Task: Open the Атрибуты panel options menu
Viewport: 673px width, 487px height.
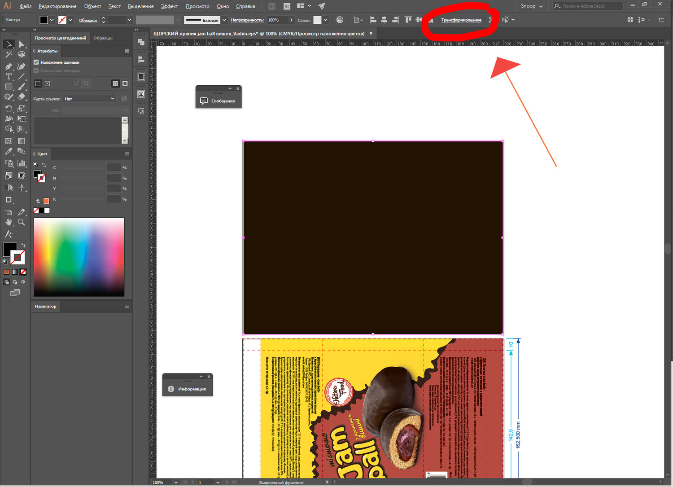Action: [x=127, y=51]
